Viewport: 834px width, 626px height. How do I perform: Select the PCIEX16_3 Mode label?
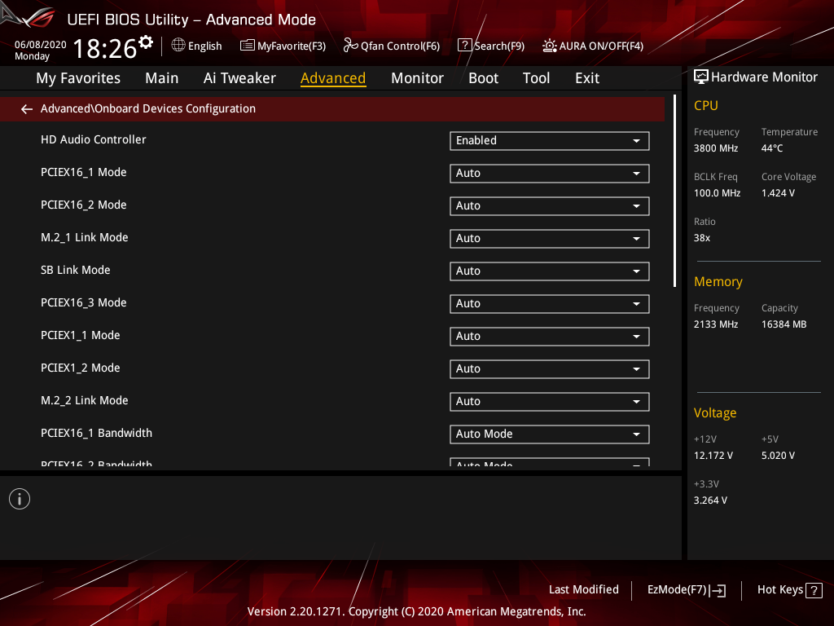point(84,303)
